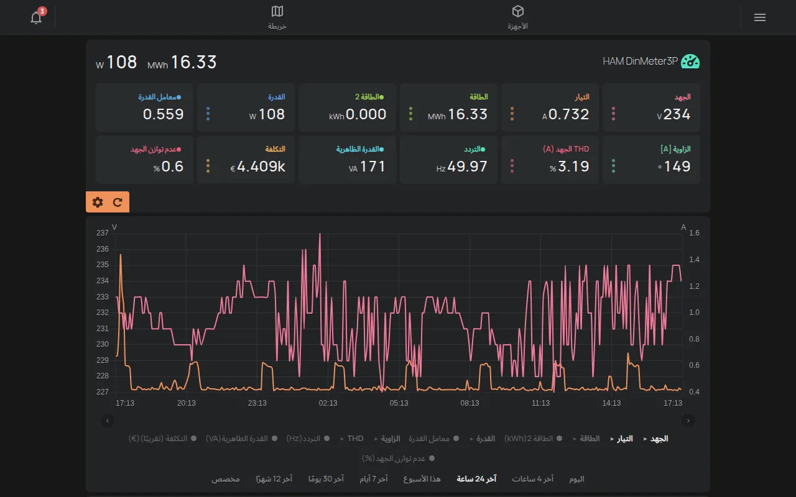Viewport: 796px width, 497px height.
Task: Open the orange chart settings gear
Action: pyautogui.click(x=98, y=202)
